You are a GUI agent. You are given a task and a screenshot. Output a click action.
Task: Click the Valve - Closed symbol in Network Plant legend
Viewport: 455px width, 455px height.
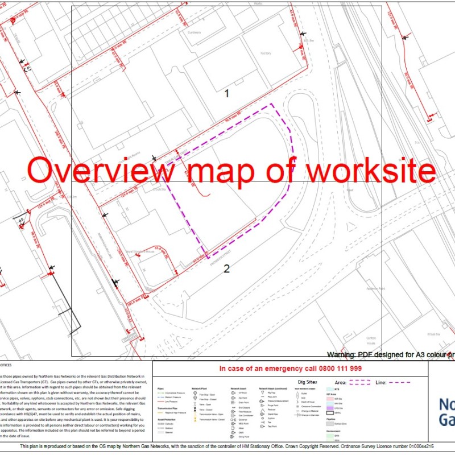[x=195, y=409]
